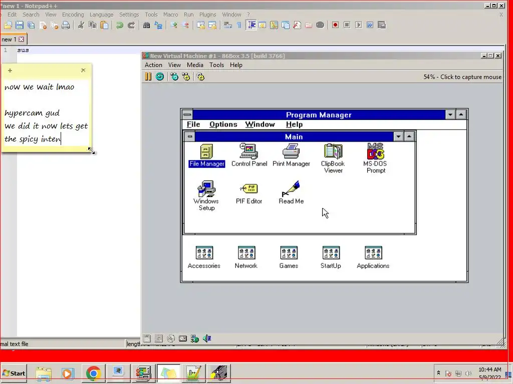Open Program Manager control menu box
The height and width of the screenshot is (384, 513).
click(x=187, y=114)
